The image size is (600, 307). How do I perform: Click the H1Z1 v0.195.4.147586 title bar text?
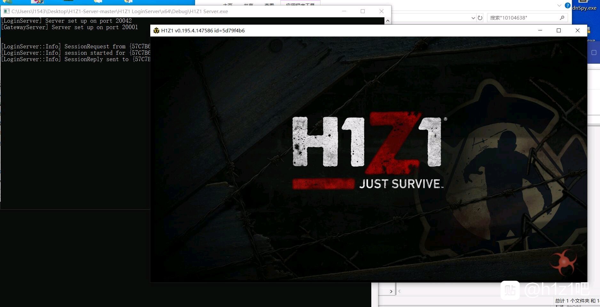tap(203, 30)
